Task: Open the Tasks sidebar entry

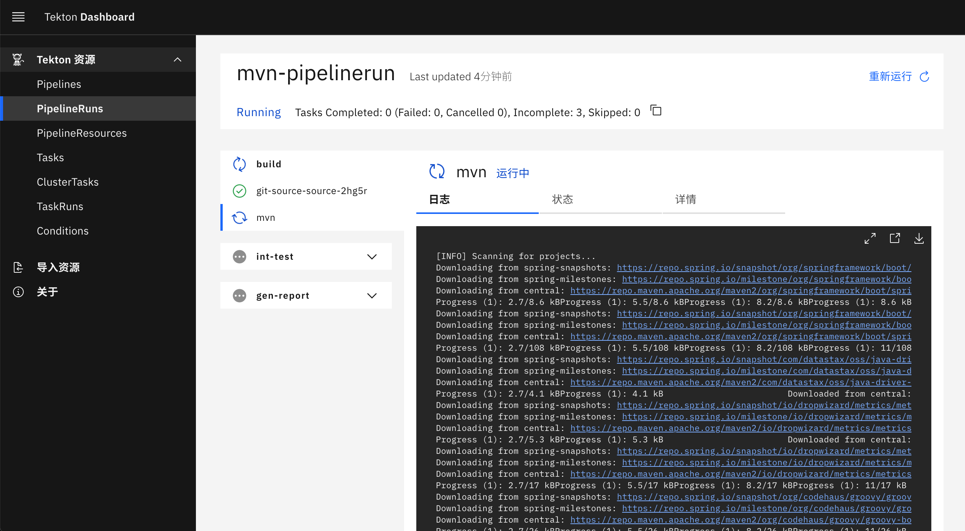Action: tap(98, 157)
